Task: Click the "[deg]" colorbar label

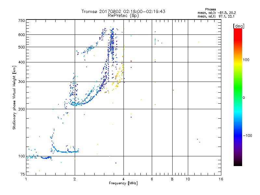Action: click(239, 26)
